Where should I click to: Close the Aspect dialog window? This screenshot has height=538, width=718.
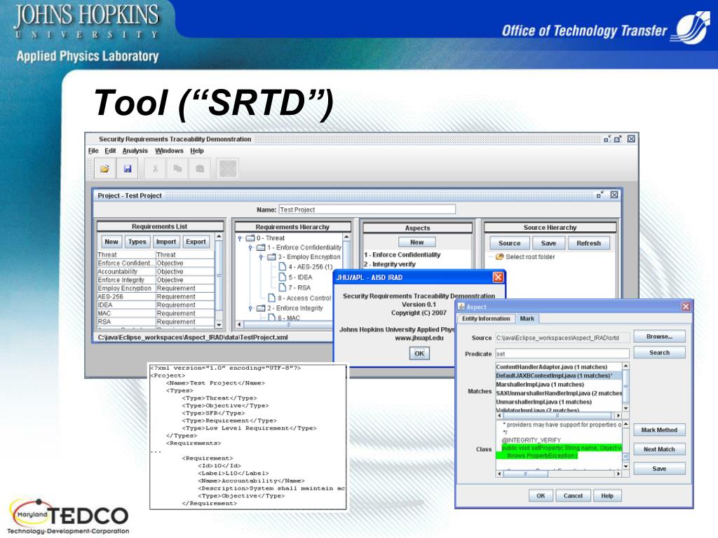click(686, 307)
